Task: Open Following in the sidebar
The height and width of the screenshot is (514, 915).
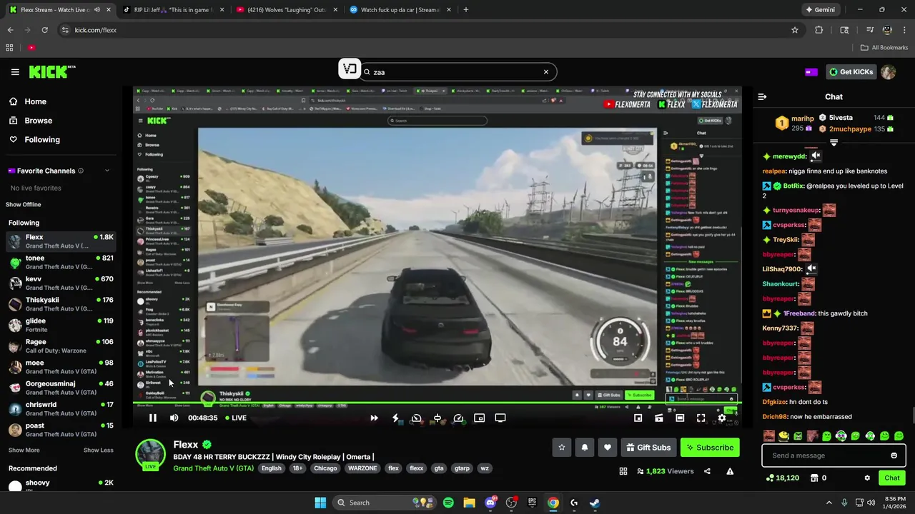Action: pos(42,140)
